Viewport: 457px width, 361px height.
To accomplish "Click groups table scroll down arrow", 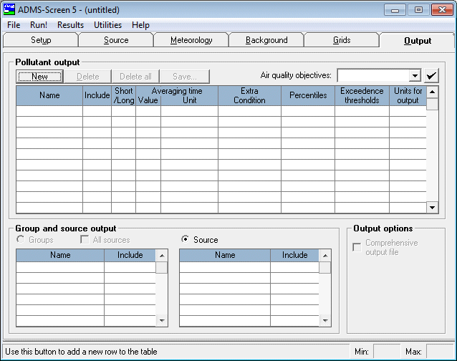I will pyautogui.click(x=162, y=320).
